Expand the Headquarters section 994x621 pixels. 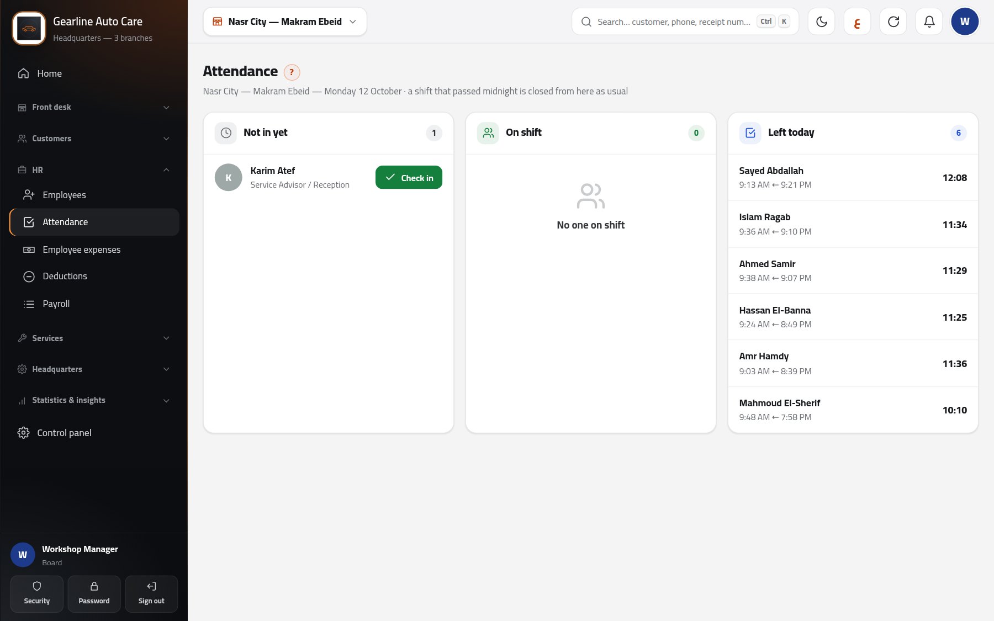pos(94,369)
